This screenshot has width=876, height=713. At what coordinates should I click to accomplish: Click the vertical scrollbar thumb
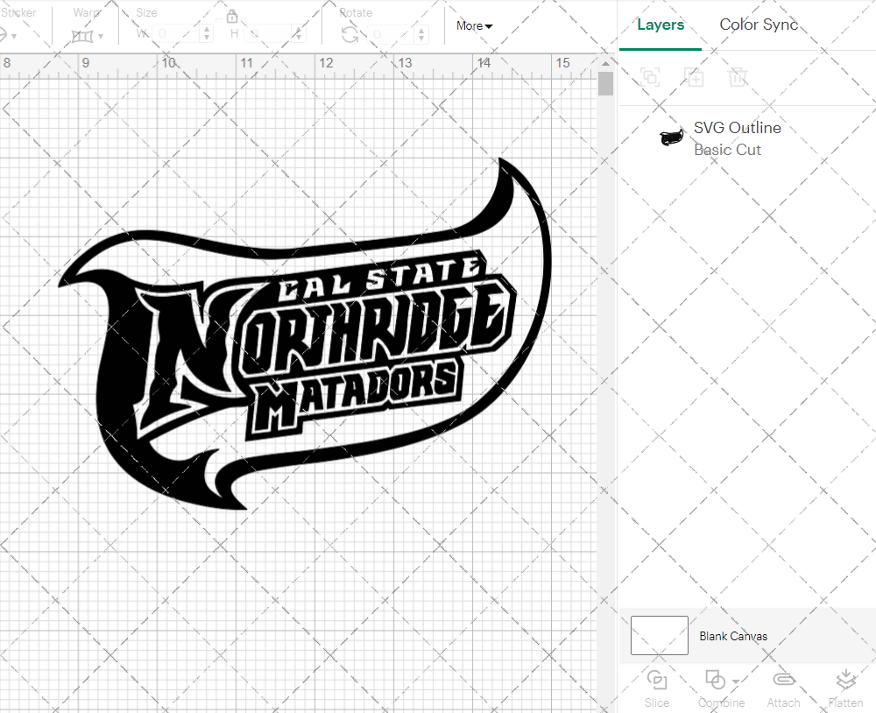click(605, 84)
